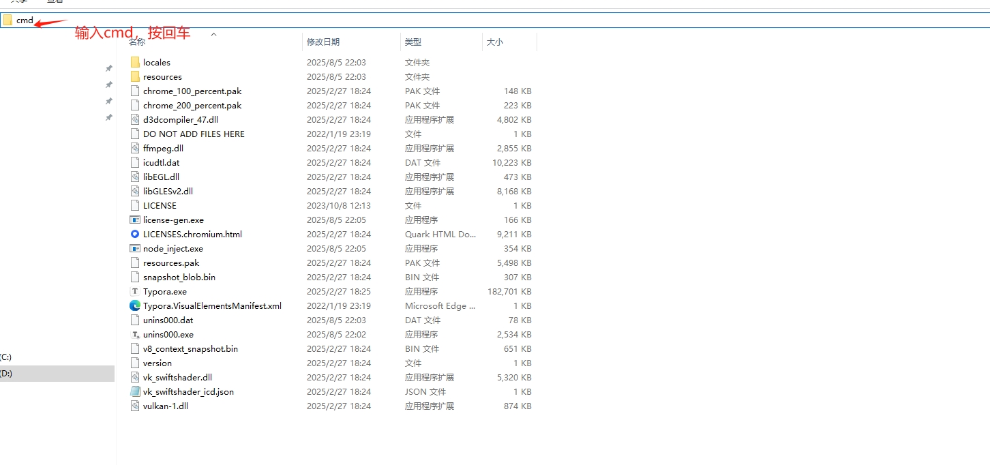Image resolution: width=990 pixels, height=465 pixels.
Task: Click the unins000.exe uninstaller icon
Action: click(x=135, y=335)
